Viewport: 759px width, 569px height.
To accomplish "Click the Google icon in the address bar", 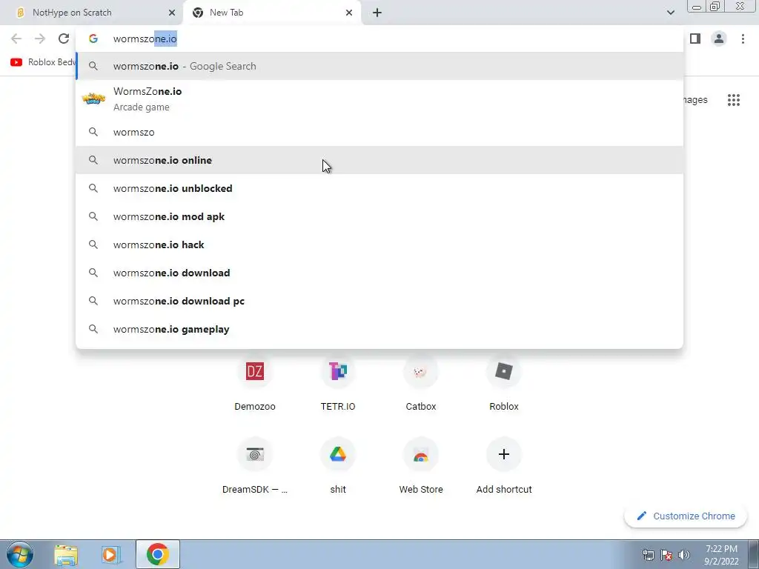I will [93, 39].
